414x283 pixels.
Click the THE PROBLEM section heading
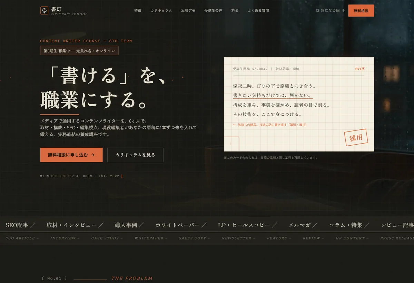pyautogui.click(x=132, y=279)
